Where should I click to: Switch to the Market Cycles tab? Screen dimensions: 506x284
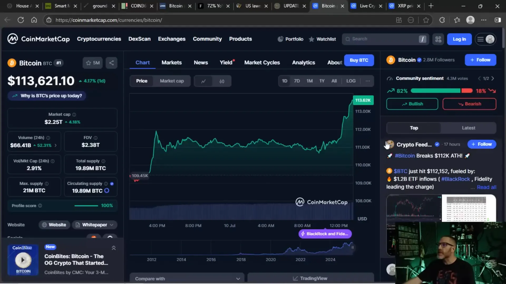coord(262,63)
